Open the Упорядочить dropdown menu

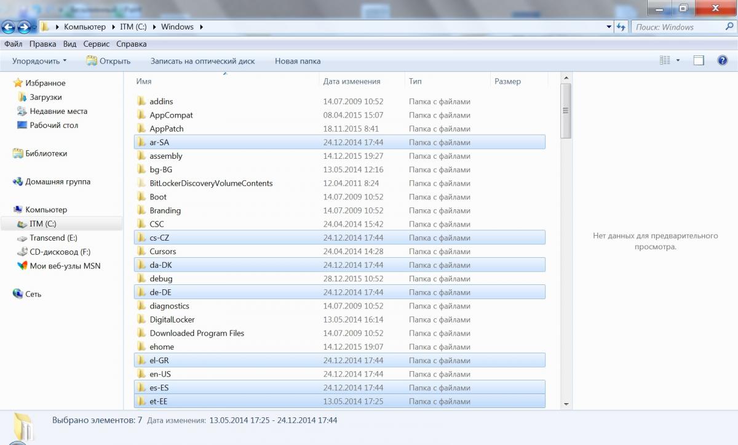tap(39, 61)
